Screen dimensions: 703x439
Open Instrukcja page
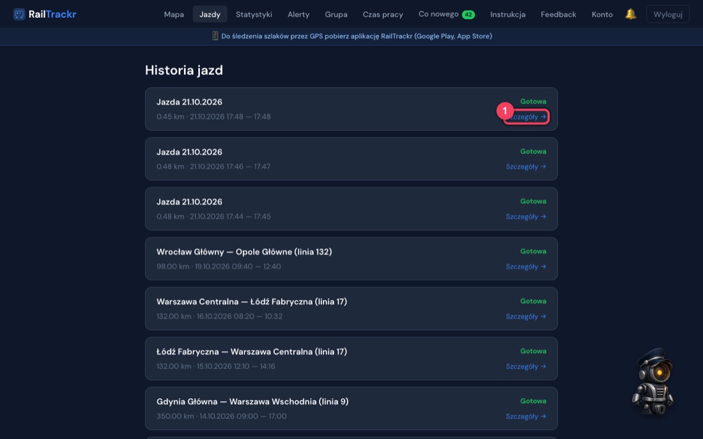[507, 14]
